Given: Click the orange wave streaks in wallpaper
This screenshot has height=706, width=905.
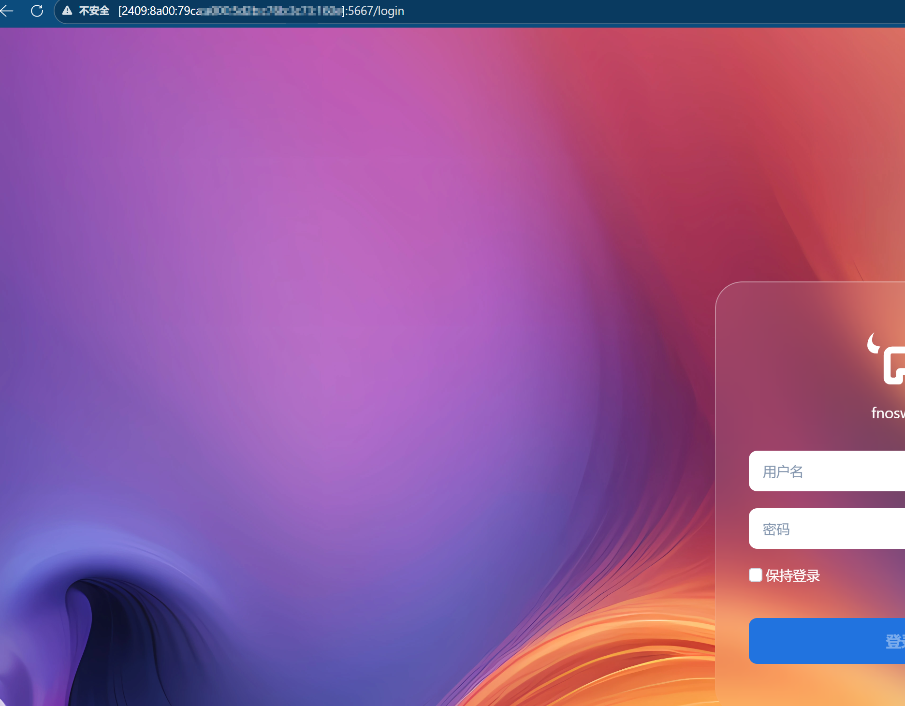Looking at the screenshot, I should 604,653.
